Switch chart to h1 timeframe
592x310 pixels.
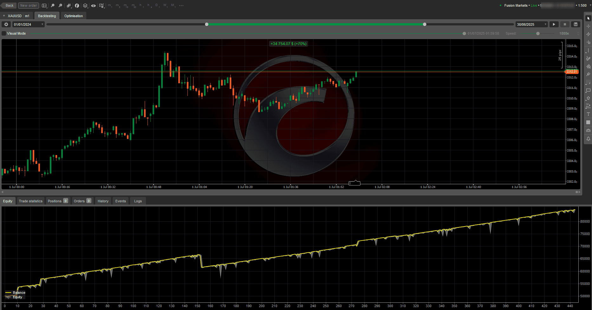tap(141, 5)
